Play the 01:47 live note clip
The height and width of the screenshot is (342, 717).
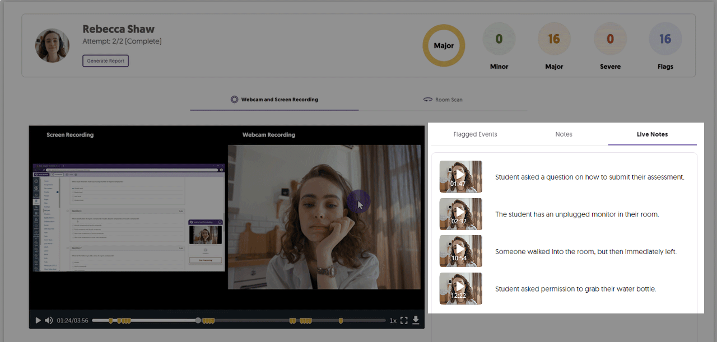click(x=460, y=176)
